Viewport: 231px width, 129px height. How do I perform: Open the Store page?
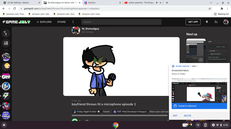pyautogui.click(x=61, y=22)
